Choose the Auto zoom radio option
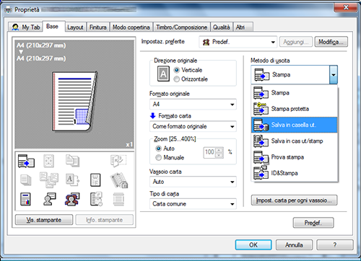Viewport: 361px width, 261px height. click(x=158, y=149)
